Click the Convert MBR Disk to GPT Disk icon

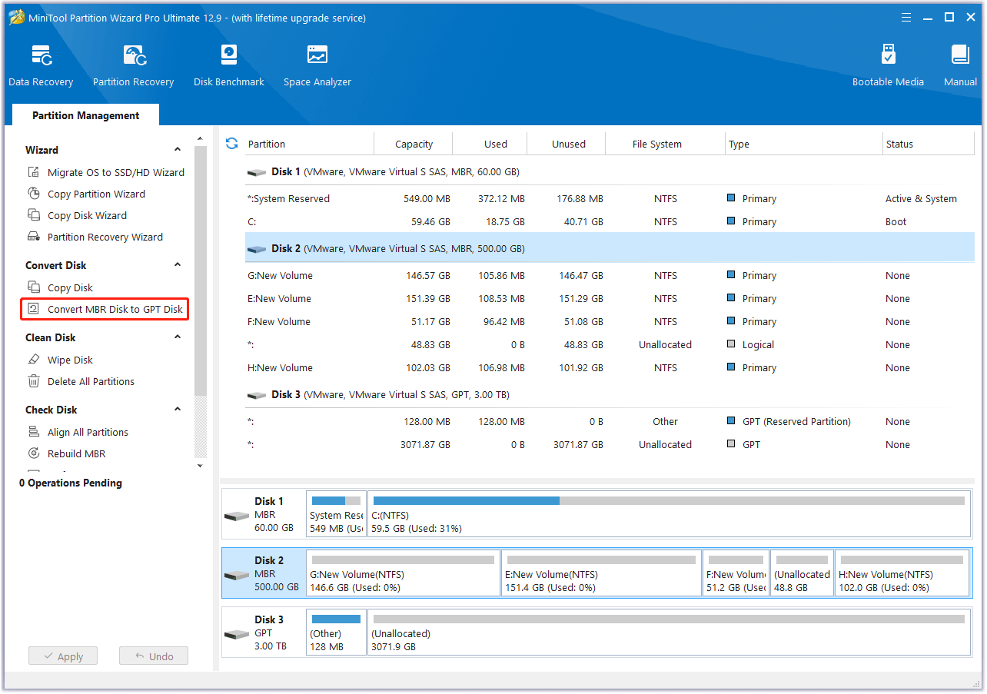pyautogui.click(x=33, y=309)
